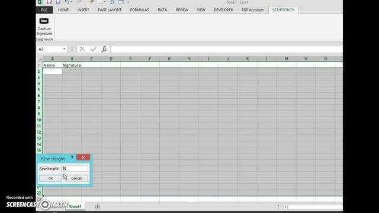Click the select-all triangle at grid corner

pos(40,59)
